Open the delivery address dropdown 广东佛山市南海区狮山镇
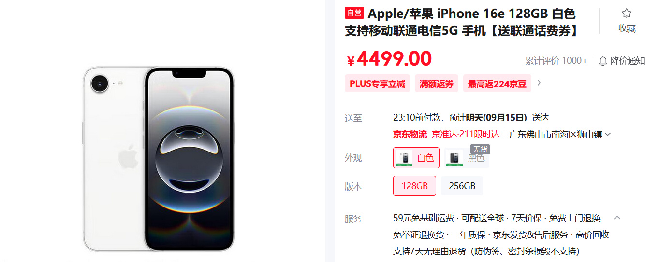The height and width of the screenshot is (262, 645). click(560, 135)
